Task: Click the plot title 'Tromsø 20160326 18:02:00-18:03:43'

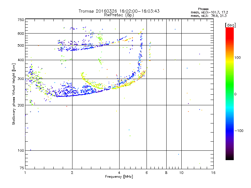Action: (x=119, y=11)
